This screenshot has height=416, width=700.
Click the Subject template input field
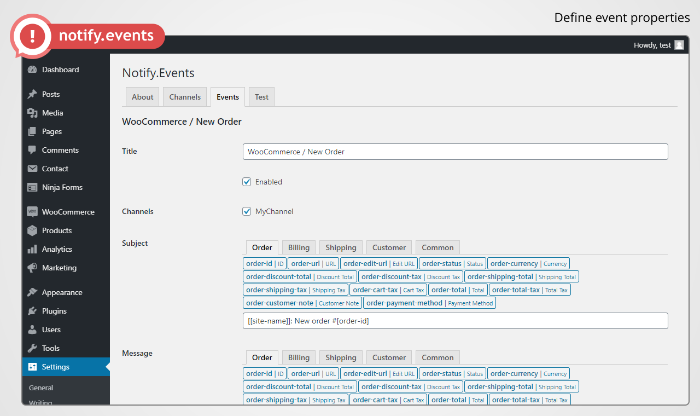[x=455, y=321]
